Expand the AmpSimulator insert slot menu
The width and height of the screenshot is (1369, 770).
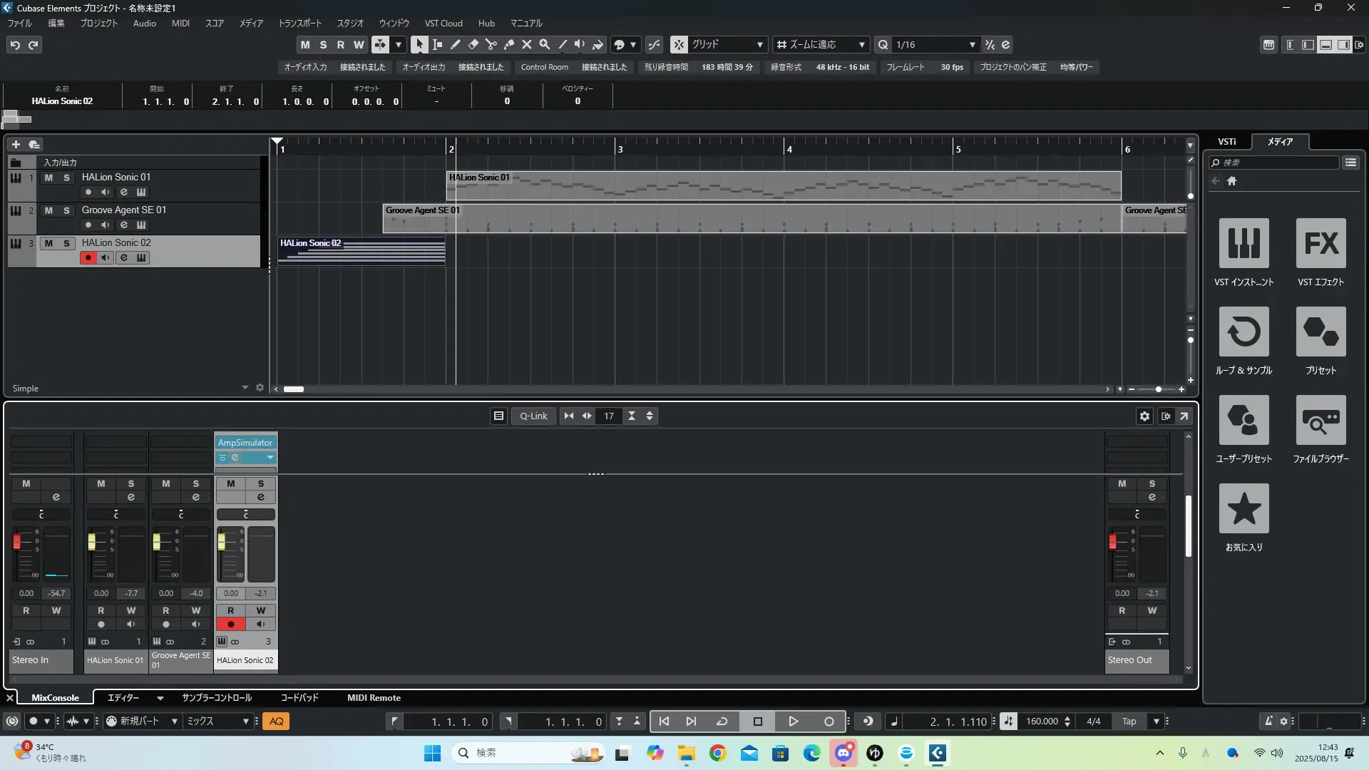pyautogui.click(x=270, y=458)
